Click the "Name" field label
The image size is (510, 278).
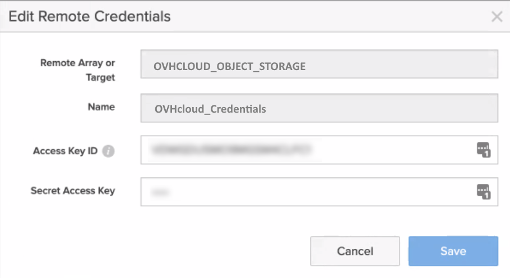[101, 106]
